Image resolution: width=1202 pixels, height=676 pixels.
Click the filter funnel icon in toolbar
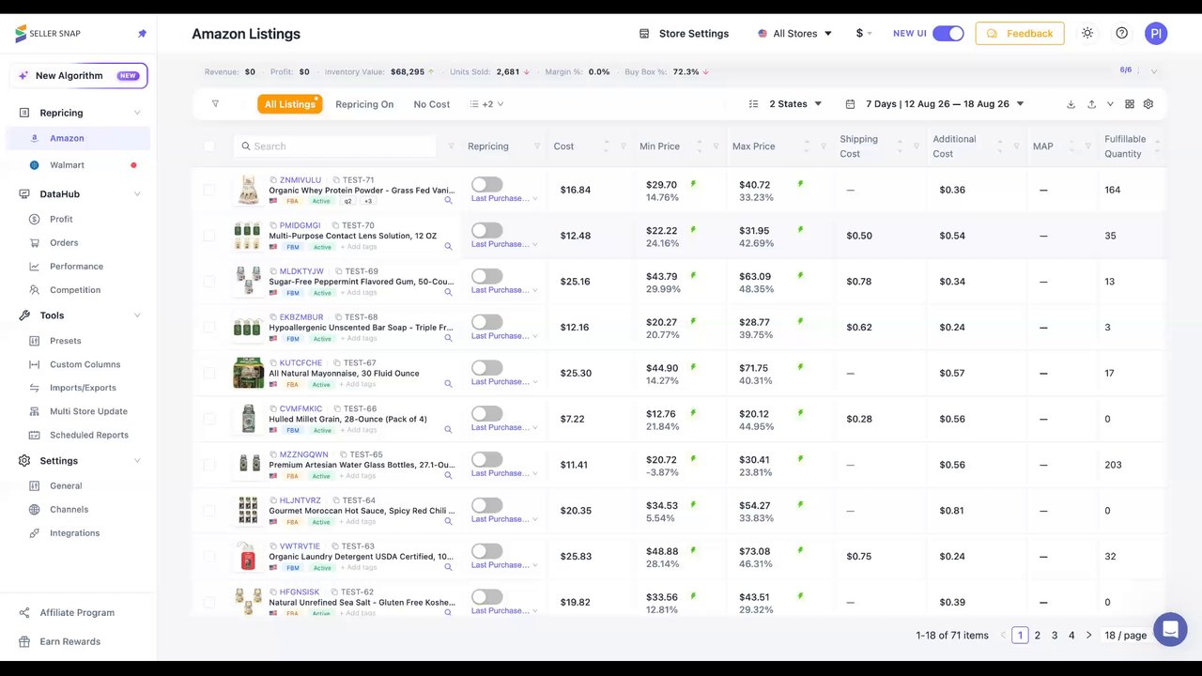(215, 104)
